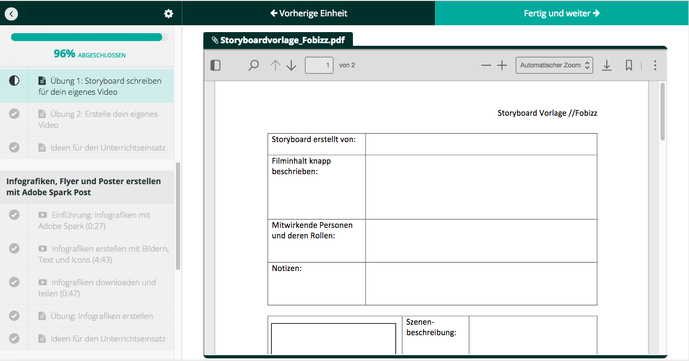689x361 pixels.
Task: Click the 96% progress bar
Action: 87,37
